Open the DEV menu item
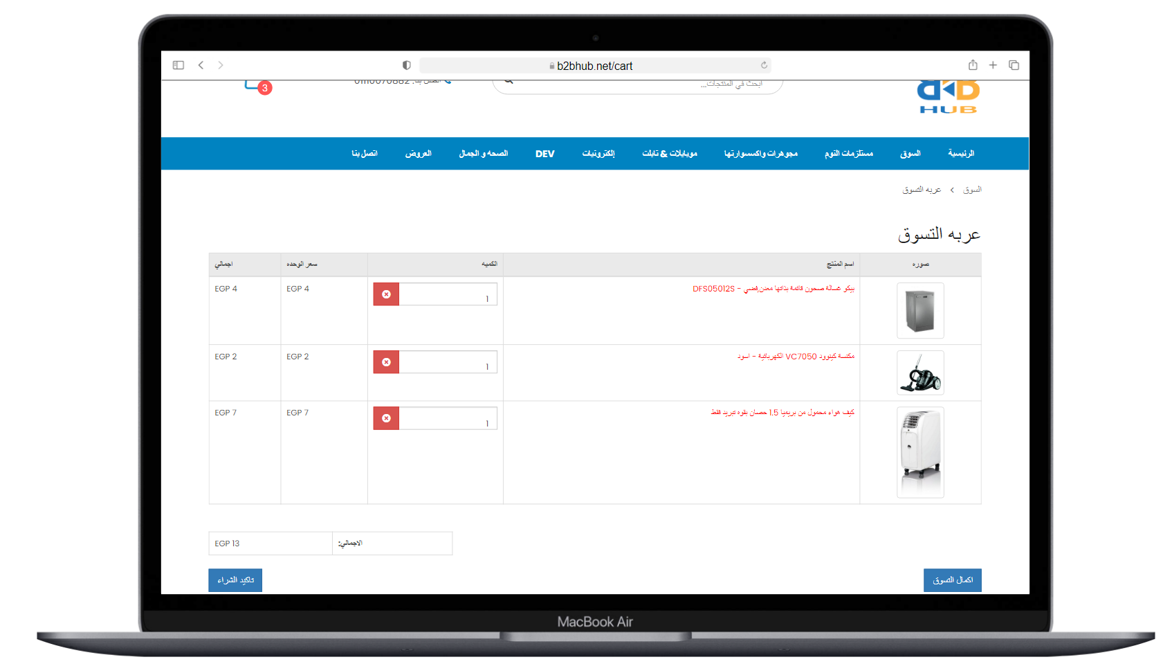Screen dimensions: 1163x664 pos(544,154)
